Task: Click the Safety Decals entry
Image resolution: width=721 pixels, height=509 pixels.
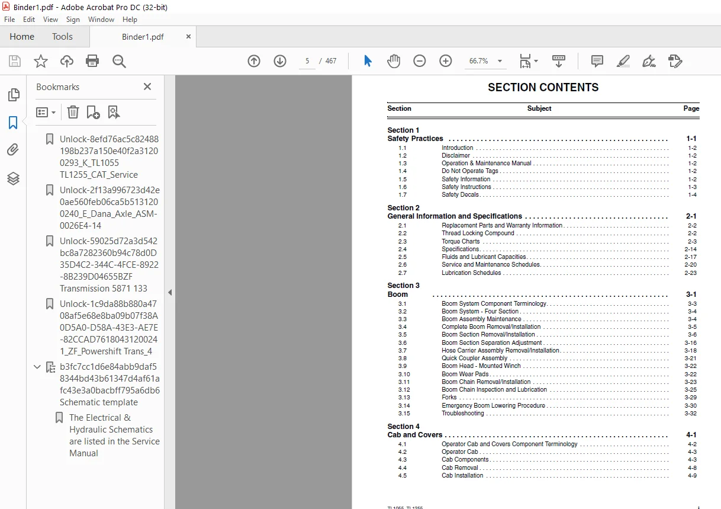Action: [461, 195]
